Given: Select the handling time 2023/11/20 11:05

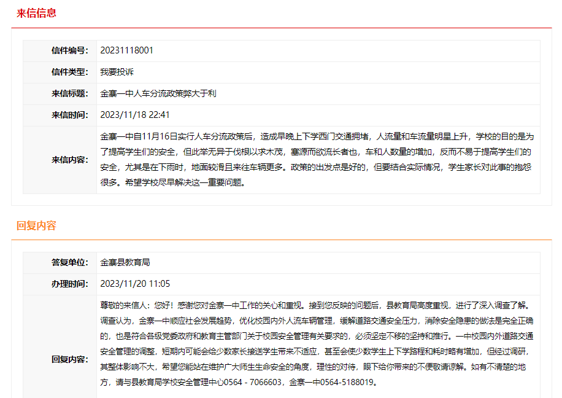Looking at the screenshot, I should [x=135, y=284].
